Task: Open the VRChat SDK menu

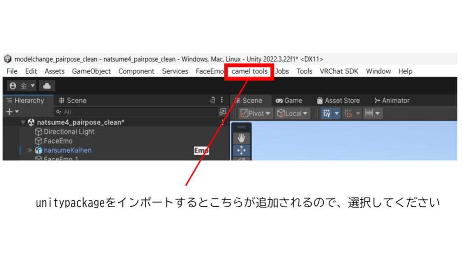Action: coord(339,71)
